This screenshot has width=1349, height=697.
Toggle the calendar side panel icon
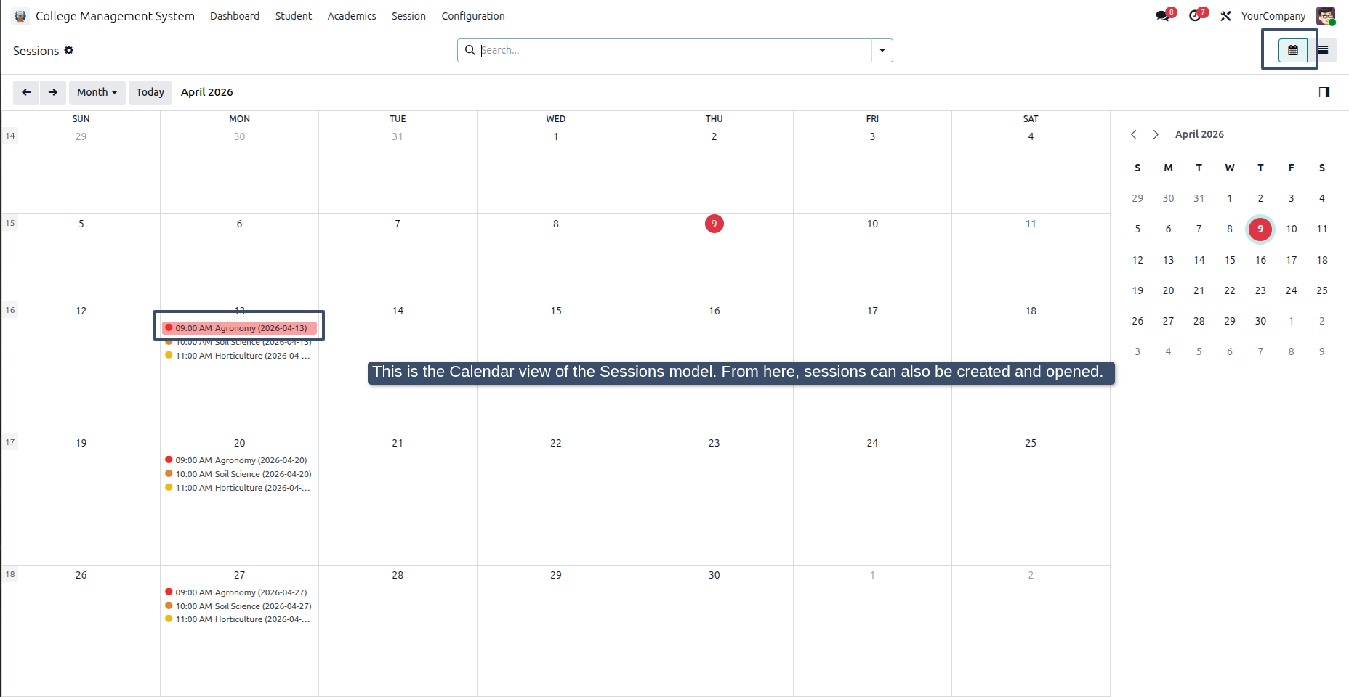point(1324,92)
